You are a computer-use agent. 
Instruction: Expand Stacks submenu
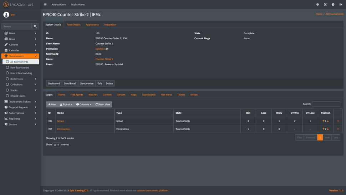(x=21, y=90)
